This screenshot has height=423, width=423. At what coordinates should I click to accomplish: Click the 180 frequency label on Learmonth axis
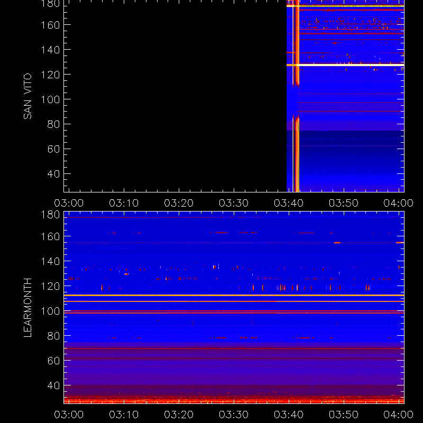click(x=50, y=215)
